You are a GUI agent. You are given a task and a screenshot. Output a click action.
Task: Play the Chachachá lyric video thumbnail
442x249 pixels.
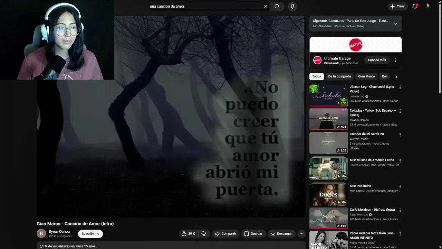(328, 95)
